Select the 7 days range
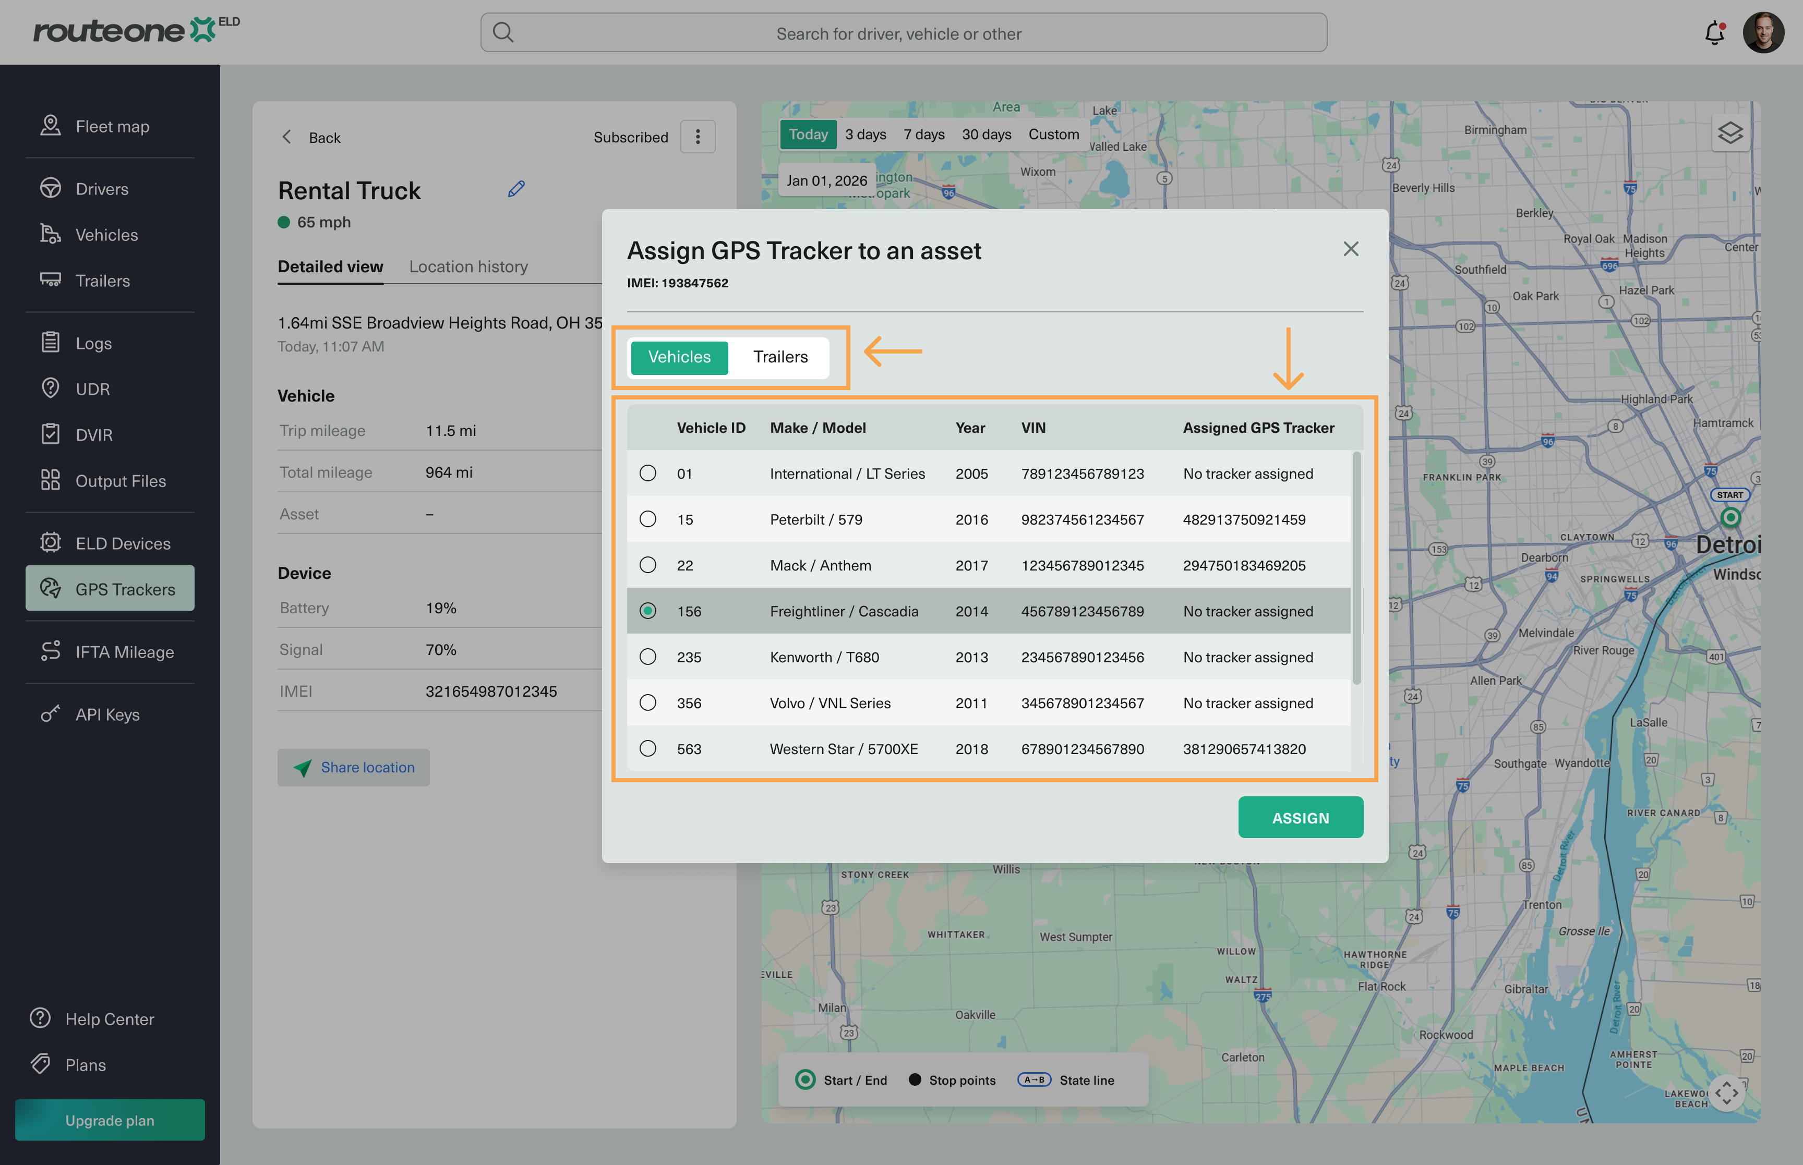This screenshot has height=1165, width=1803. [x=924, y=134]
